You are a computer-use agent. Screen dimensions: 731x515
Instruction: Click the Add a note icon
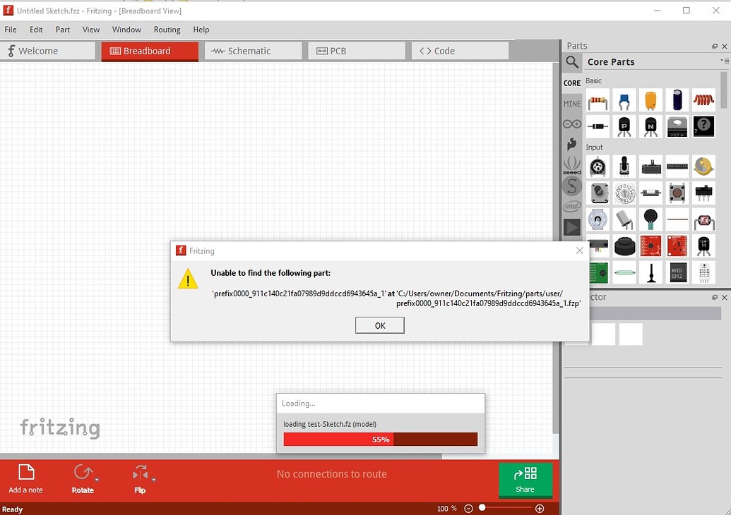click(26, 472)
